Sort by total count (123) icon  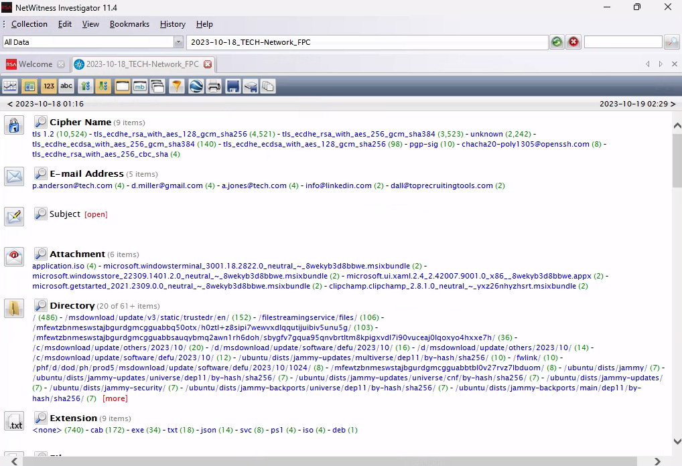[49, 86]
